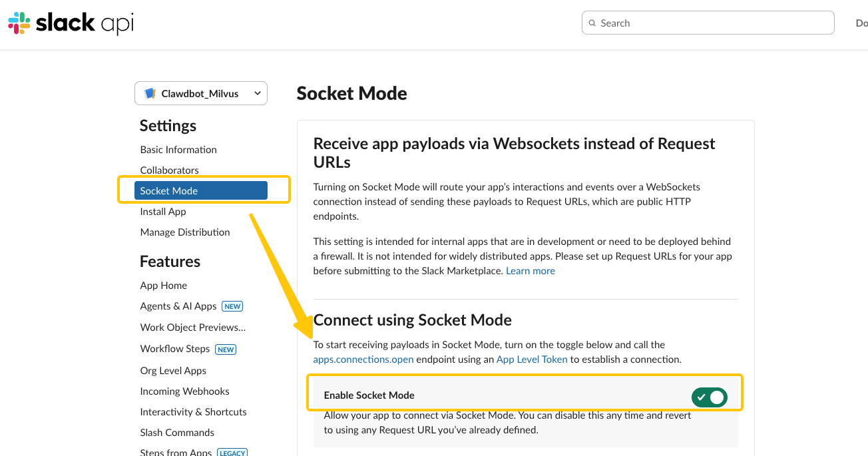868x456 pixels.
Task: Click the App Level Token link
Action: pyautogui.click(x=532, y=359)
